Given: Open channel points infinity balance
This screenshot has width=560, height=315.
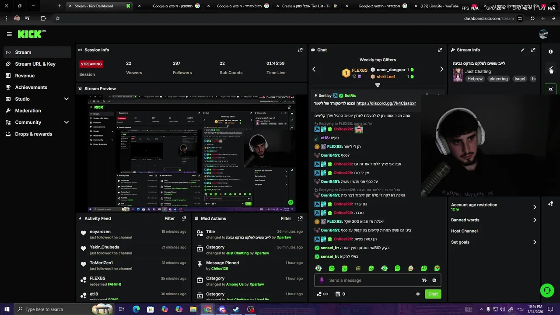Looking at the screenshot, I should click(x=322, y=294).
